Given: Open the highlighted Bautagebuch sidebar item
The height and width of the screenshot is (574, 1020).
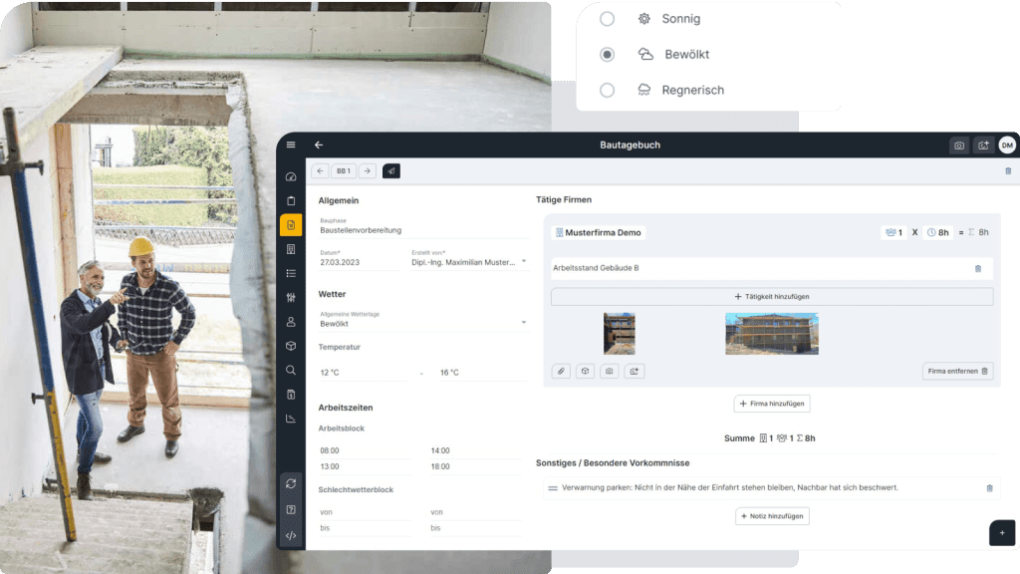Looking at the screenshot, I should tap(291, 225).
